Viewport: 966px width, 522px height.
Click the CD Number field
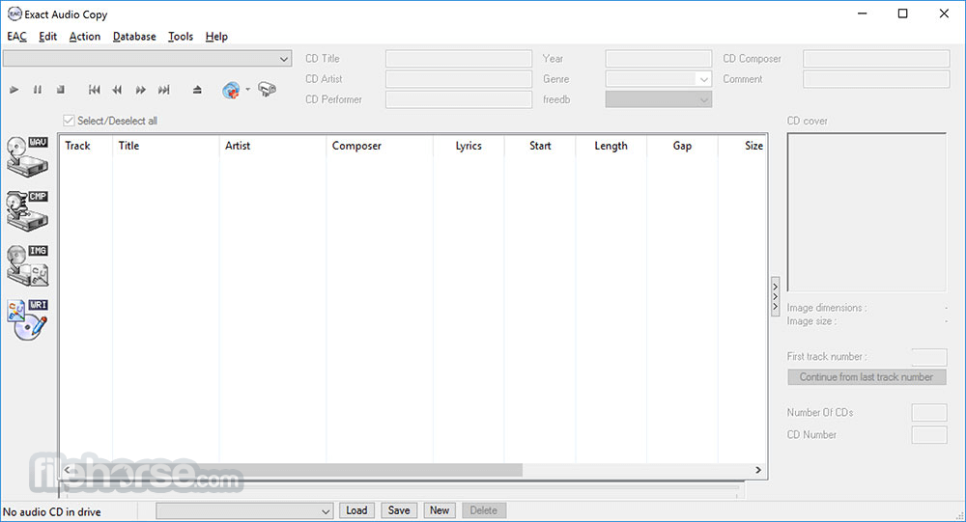pyautogui.click(x=929, y=434)
